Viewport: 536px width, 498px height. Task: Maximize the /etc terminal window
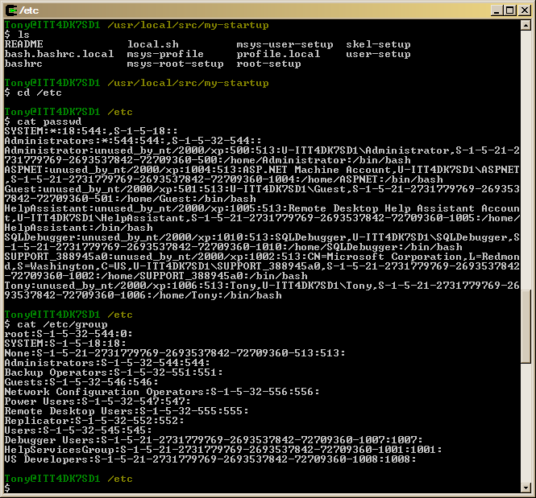tap(509, 10)
